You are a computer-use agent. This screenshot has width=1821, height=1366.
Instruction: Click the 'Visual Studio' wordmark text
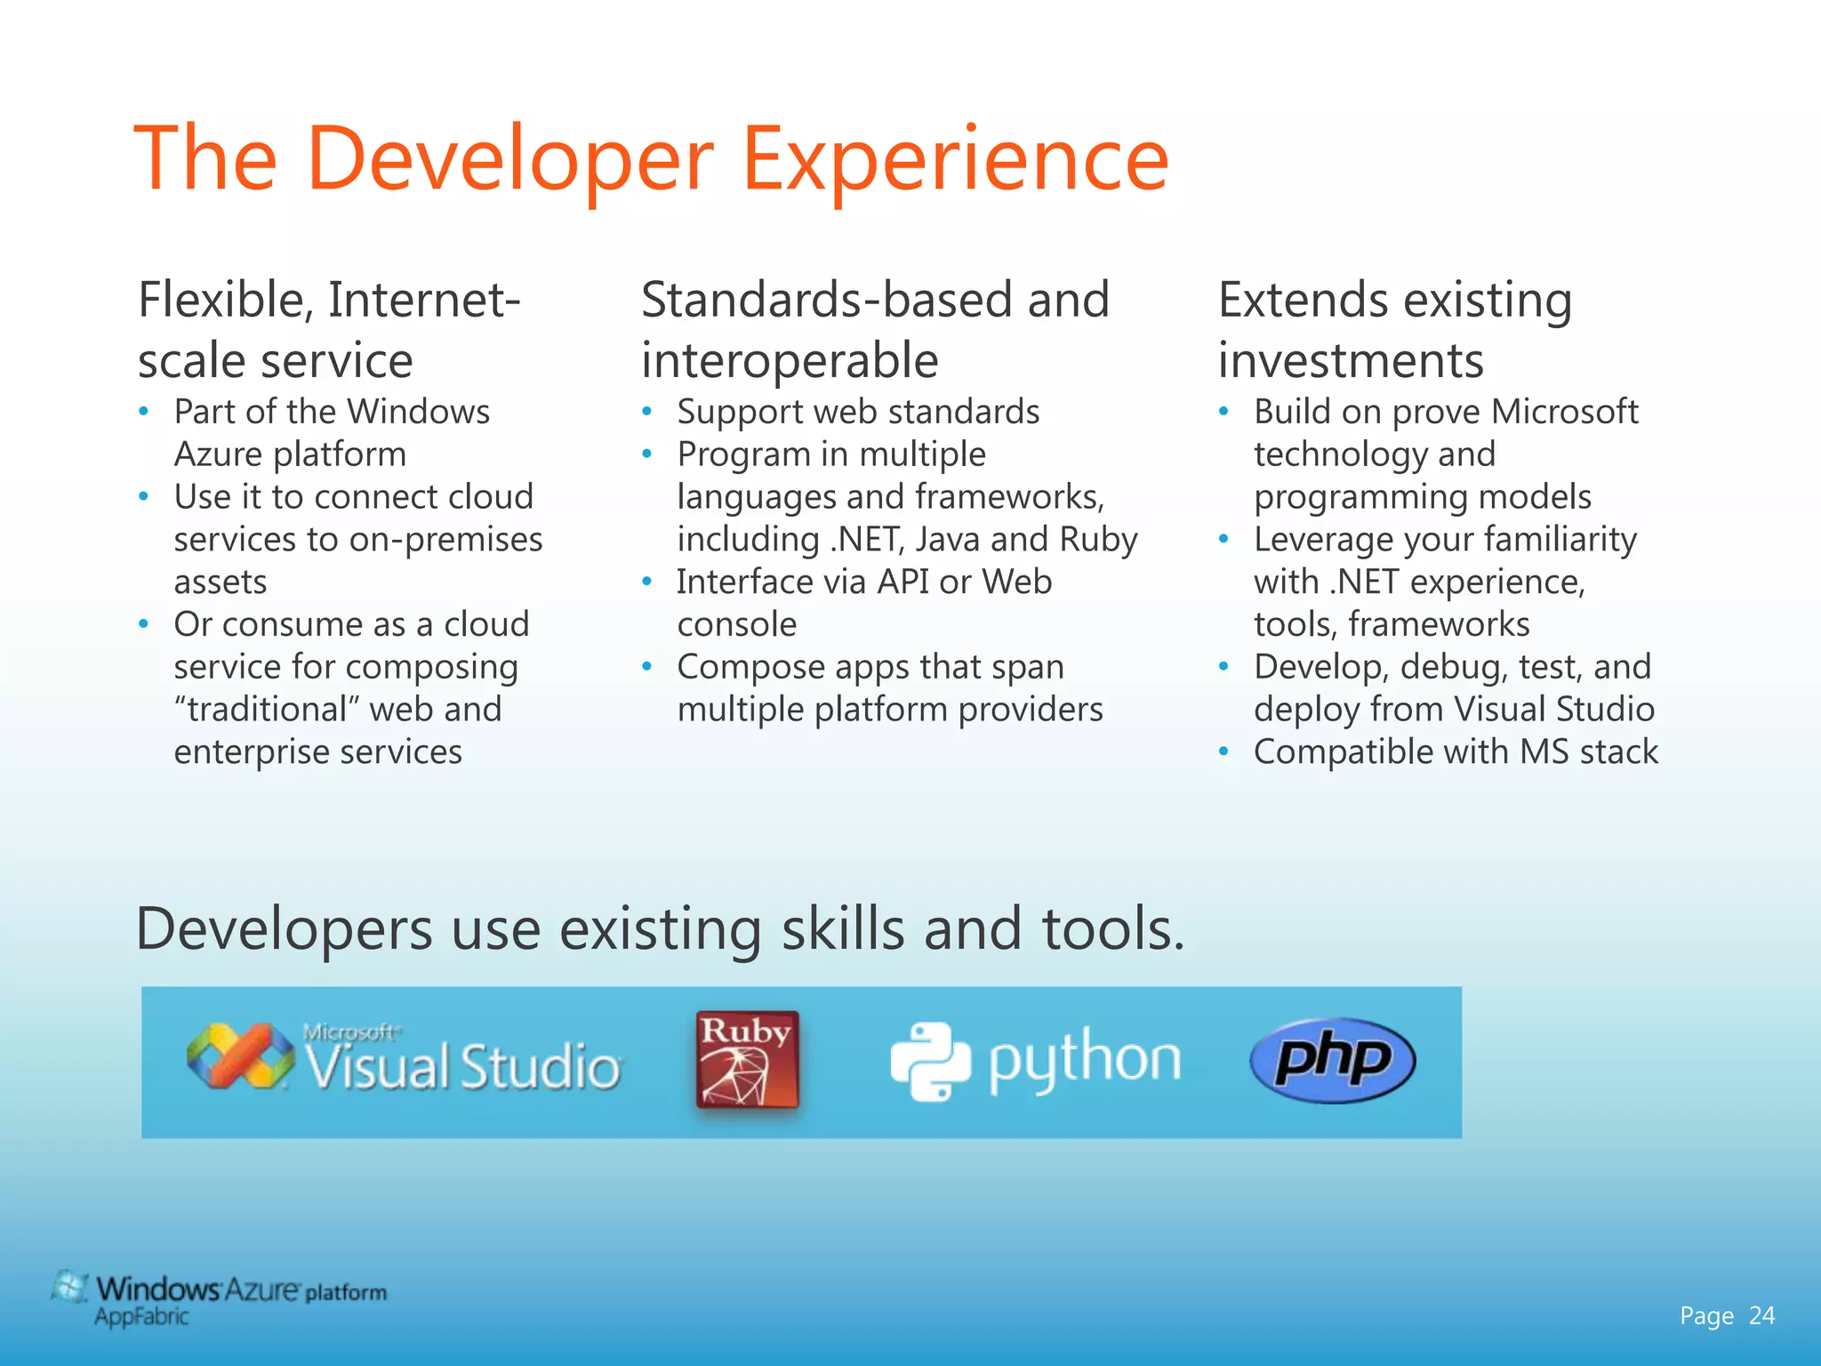pyautogui.click(x=462, y=1066)
